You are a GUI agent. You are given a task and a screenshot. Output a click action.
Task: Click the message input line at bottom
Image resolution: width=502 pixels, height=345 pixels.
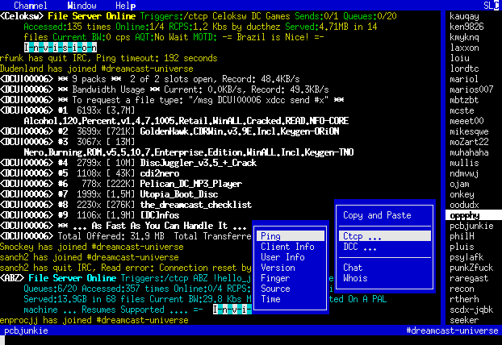point(251,340)
